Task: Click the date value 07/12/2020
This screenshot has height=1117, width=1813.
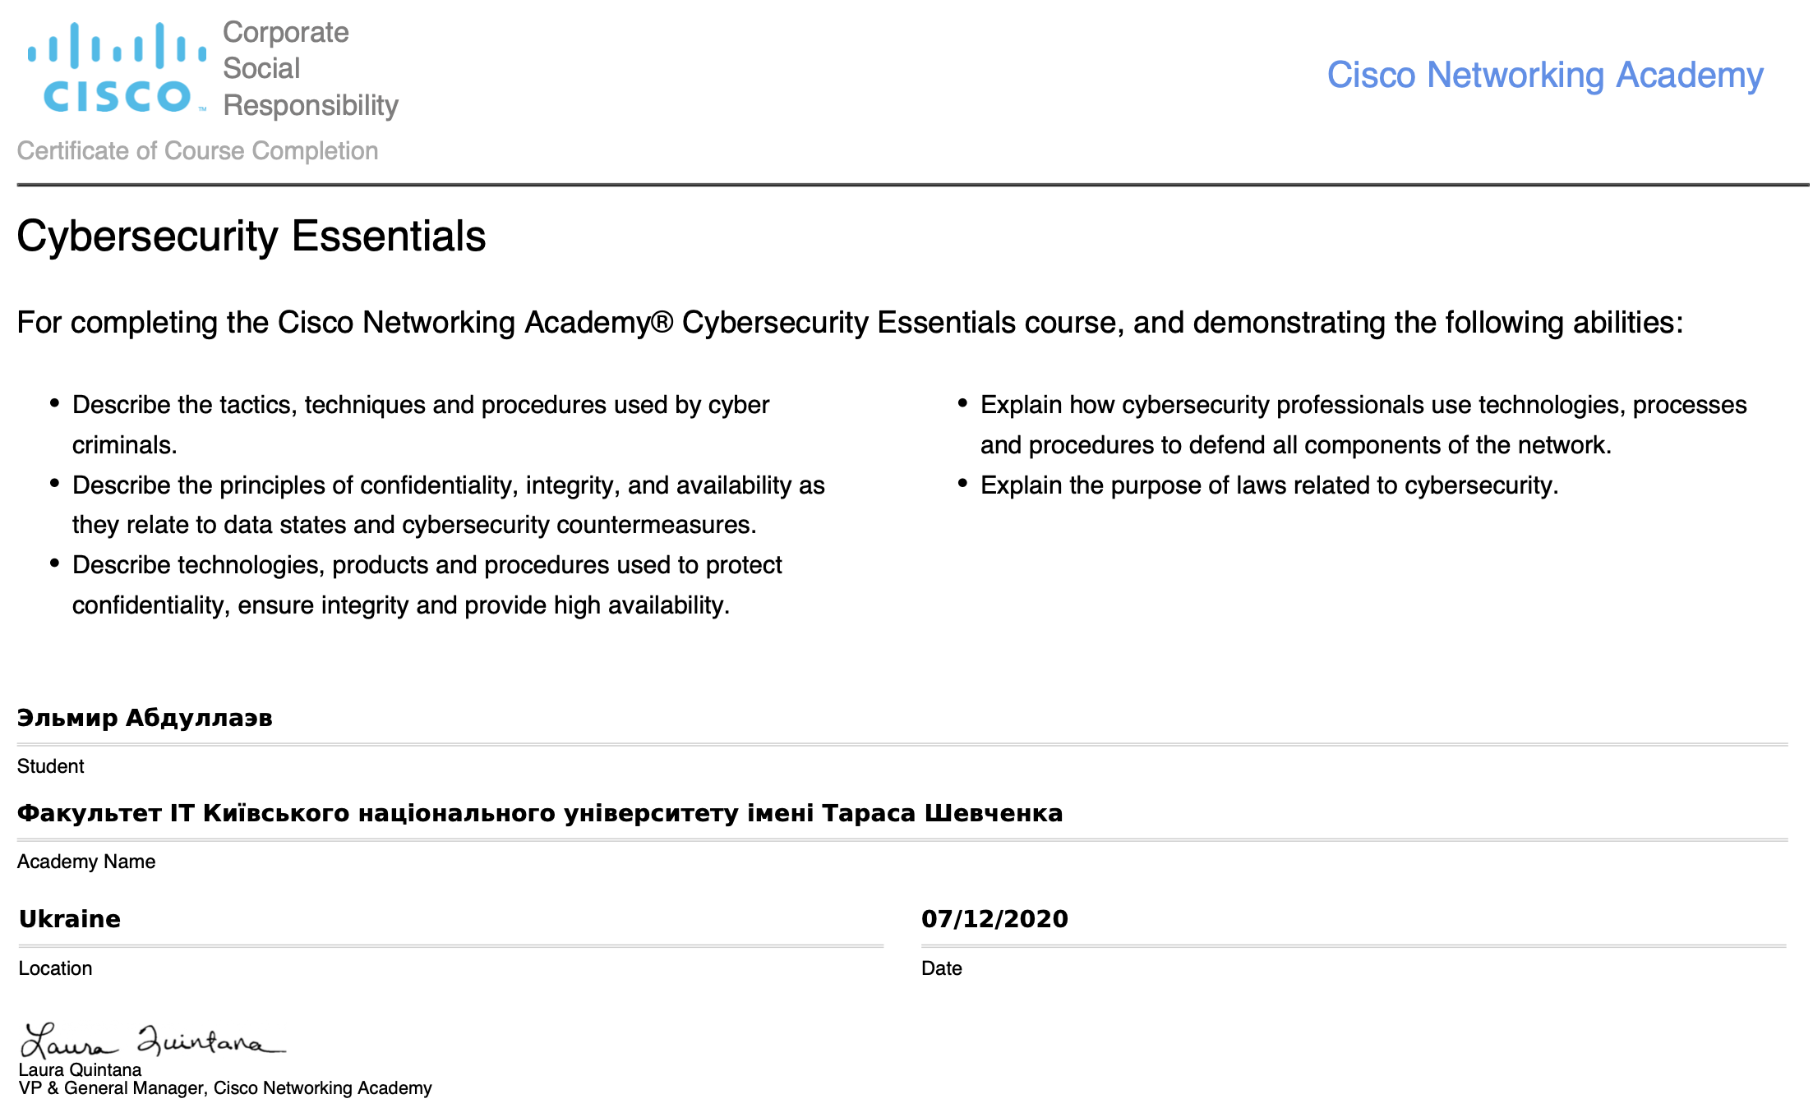Action: pos(994,919)
